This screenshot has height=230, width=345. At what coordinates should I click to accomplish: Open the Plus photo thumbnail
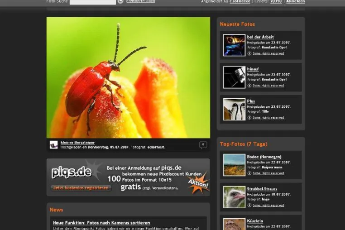234,110
